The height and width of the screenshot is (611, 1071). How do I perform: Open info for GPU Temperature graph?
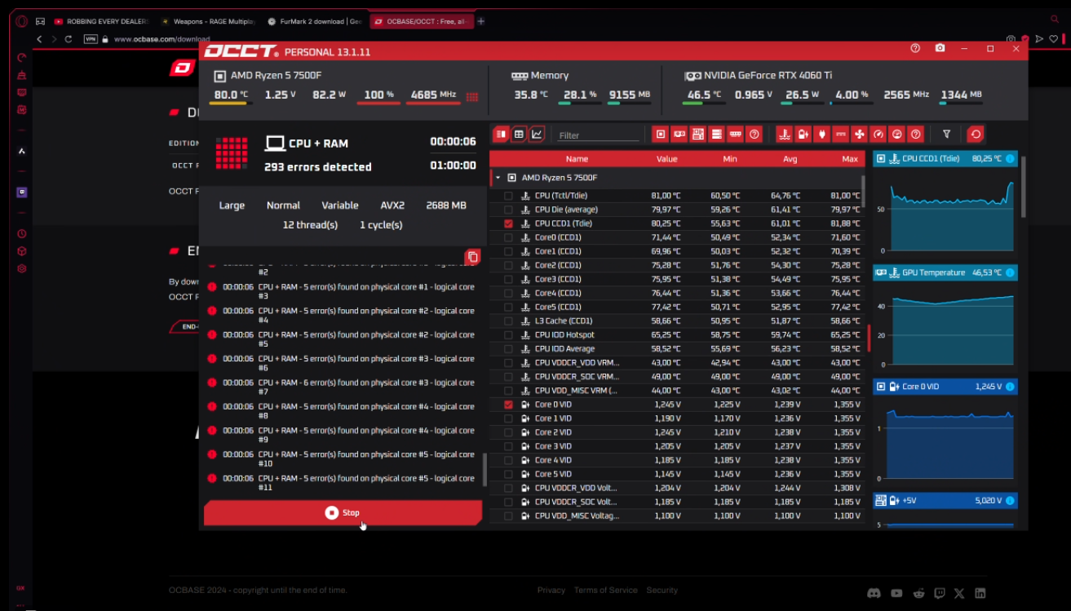pyautogui.click(x=1010, y=272)
